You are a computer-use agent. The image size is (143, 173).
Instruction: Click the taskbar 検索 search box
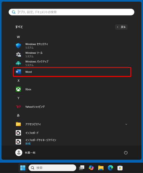coord(52,168)
